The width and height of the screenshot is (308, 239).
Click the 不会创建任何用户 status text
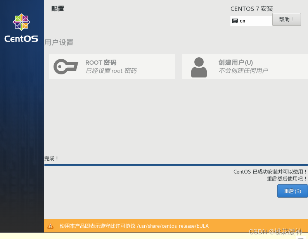243,70
